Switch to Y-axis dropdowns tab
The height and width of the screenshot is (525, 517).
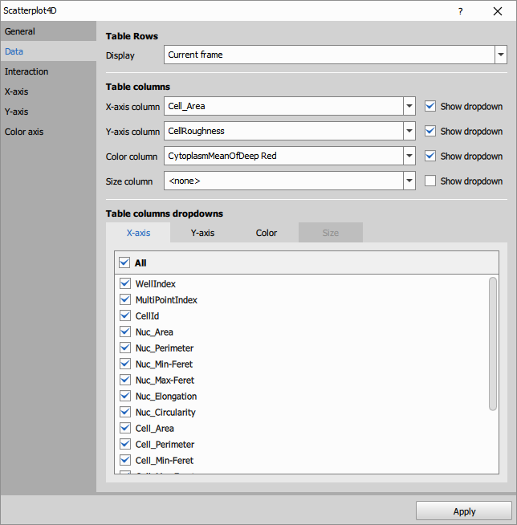(202, 233)
